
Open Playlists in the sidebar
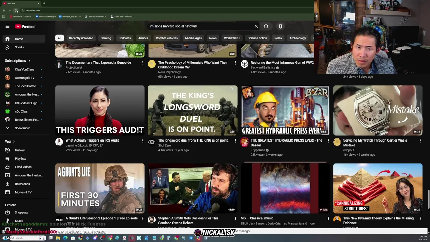click(x=24, y=159)
